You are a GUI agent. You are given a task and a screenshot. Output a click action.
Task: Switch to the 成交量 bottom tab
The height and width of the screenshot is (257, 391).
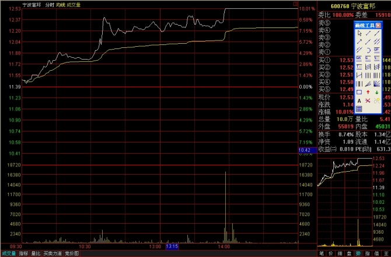[x=8, y=253]
